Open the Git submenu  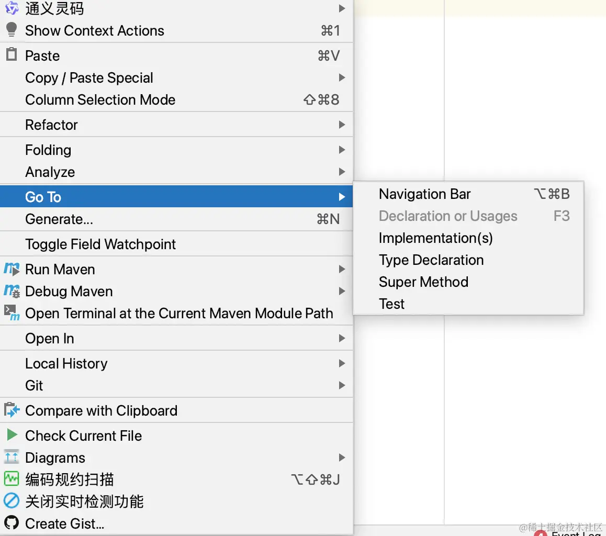[176, 386]
